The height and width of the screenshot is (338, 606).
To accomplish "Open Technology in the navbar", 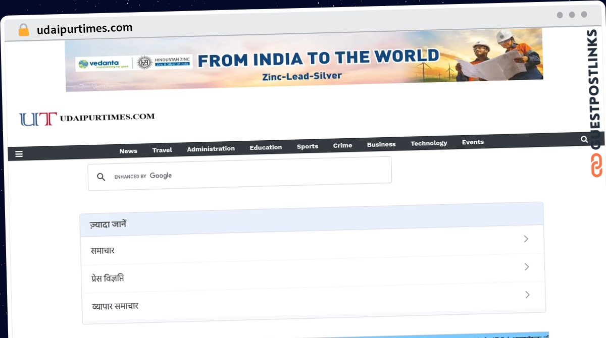I will pyautogui.click(x=429, y=143).
